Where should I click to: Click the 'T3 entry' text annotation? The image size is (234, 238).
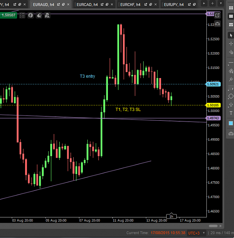[x=87, y=76]
